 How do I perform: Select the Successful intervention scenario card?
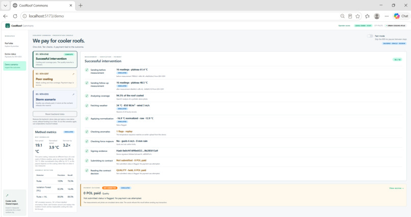(x=55, y=60)
